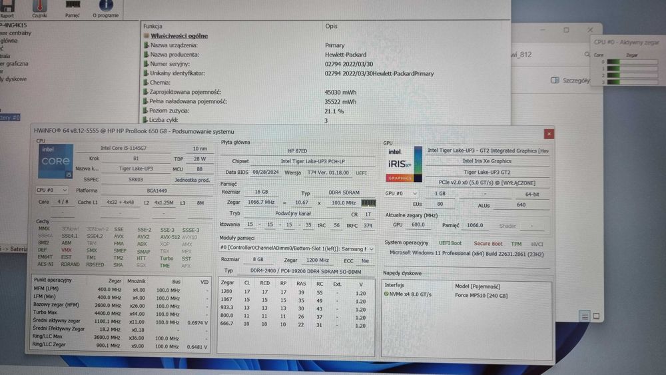
Task: Click the memory chip icon next to 100.0 MHz
Action: click(368, 203)
